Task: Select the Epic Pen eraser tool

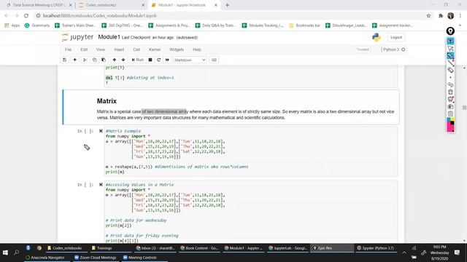Action: click(450, 70)
